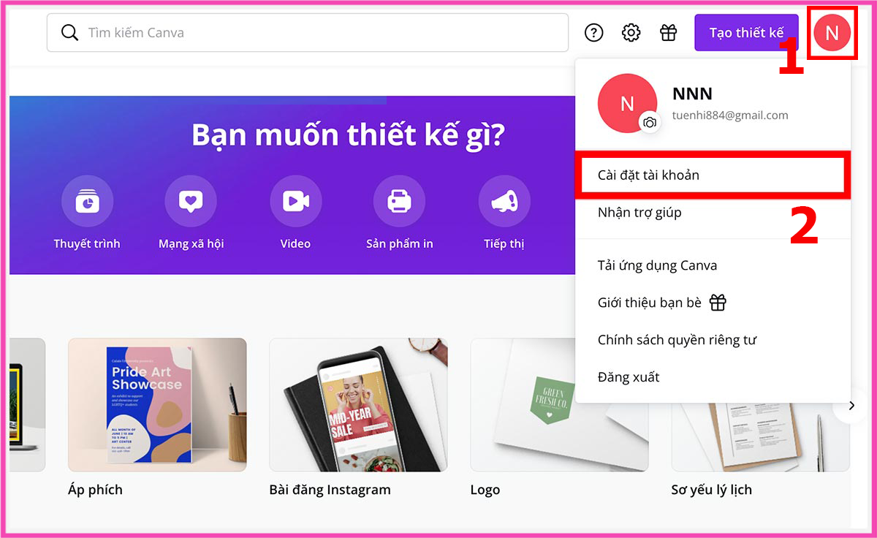Select the Thuyết trình presentation icon
Screen dimensions: 877x538
point(87,200)
